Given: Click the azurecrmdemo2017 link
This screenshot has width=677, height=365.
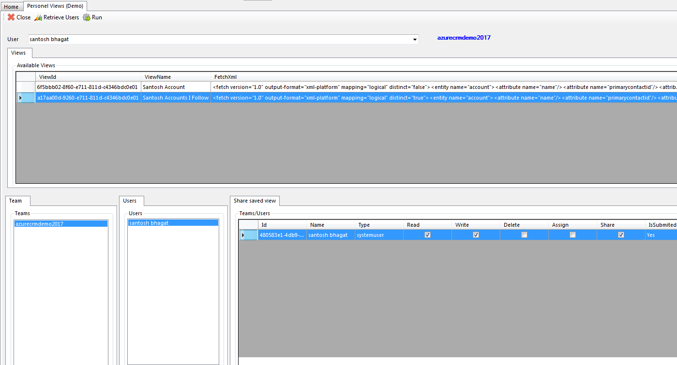Looking at the screenshot, I should tap(464, 37).
